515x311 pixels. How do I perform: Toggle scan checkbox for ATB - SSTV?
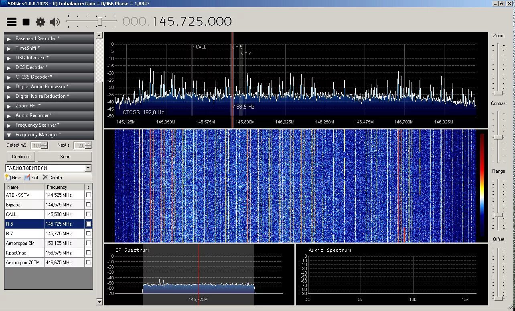pyautogui.click(x=88, y=195)
